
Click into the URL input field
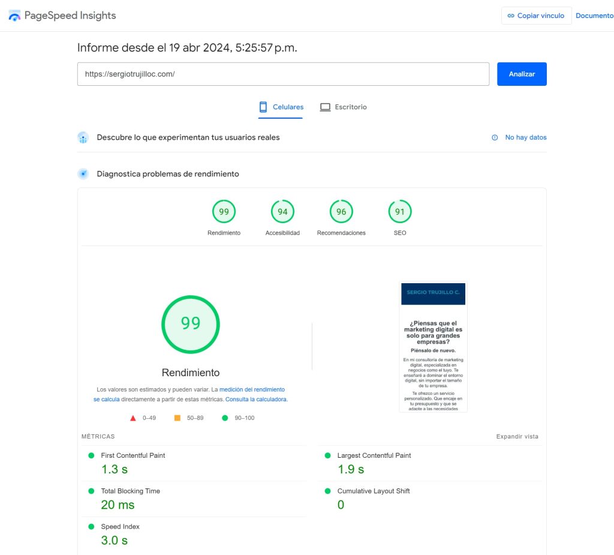coord(283,74)
